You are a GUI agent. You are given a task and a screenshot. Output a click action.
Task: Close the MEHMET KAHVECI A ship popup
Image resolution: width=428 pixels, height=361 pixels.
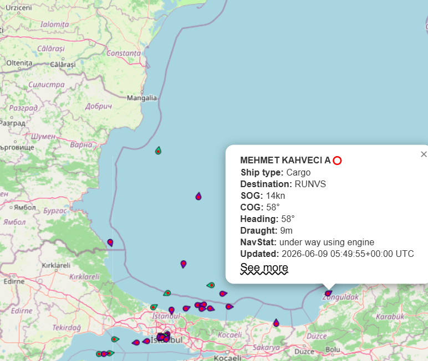424,154
